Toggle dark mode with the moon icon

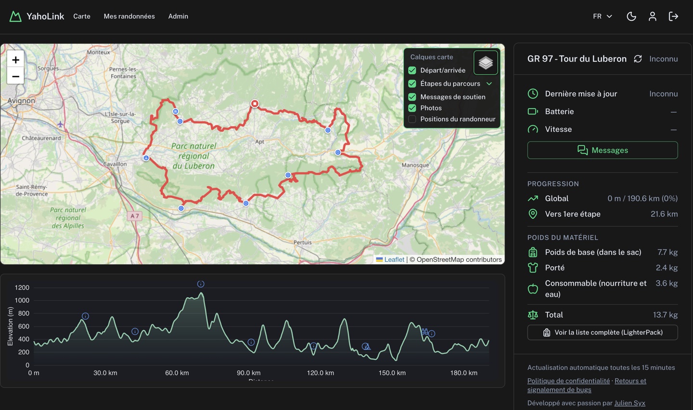point(631,16)
